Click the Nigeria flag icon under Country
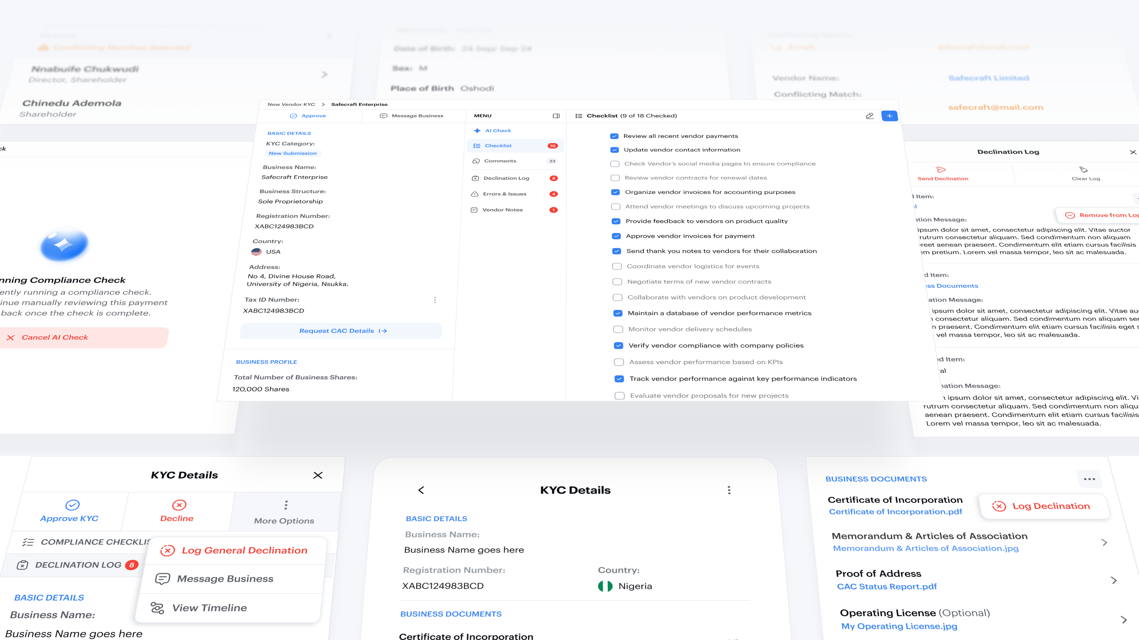 605,586
